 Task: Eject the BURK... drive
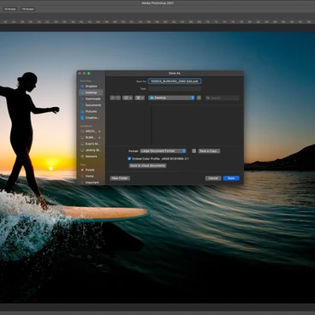pos(99,138)
